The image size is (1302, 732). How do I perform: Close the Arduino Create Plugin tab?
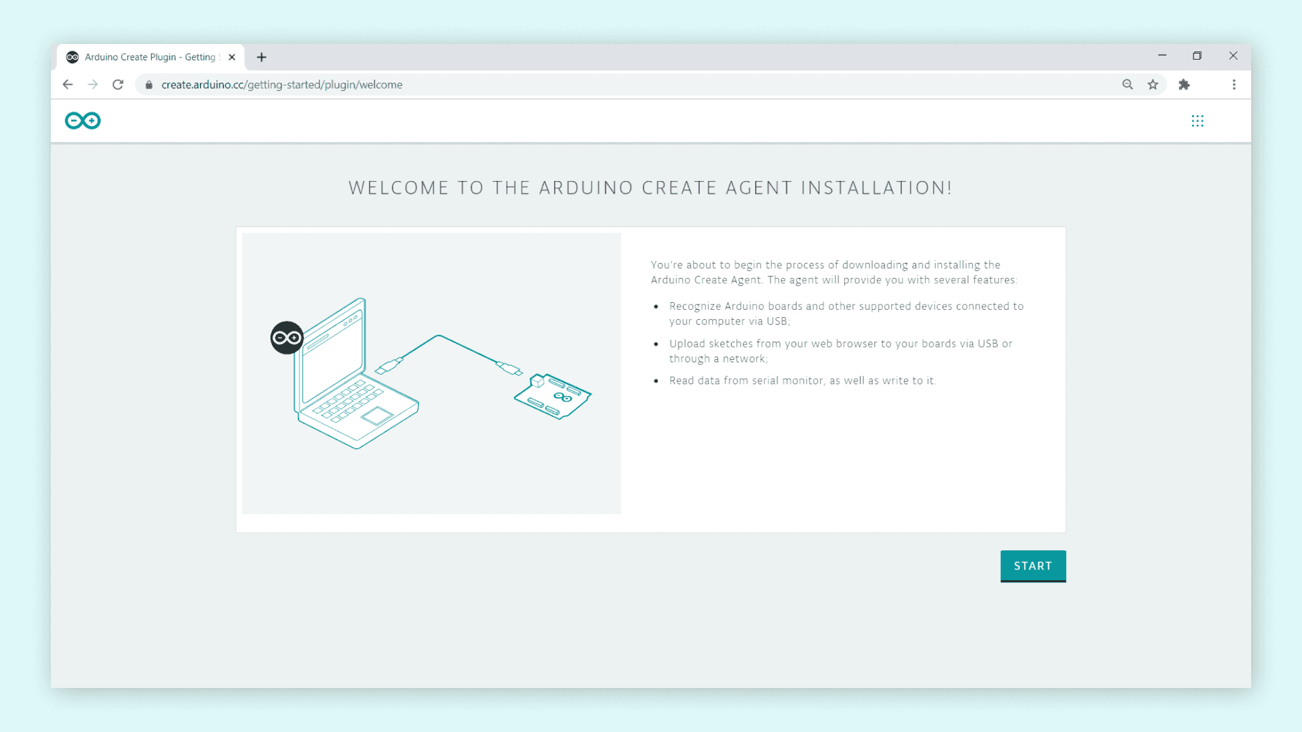[x=232, y=58]
